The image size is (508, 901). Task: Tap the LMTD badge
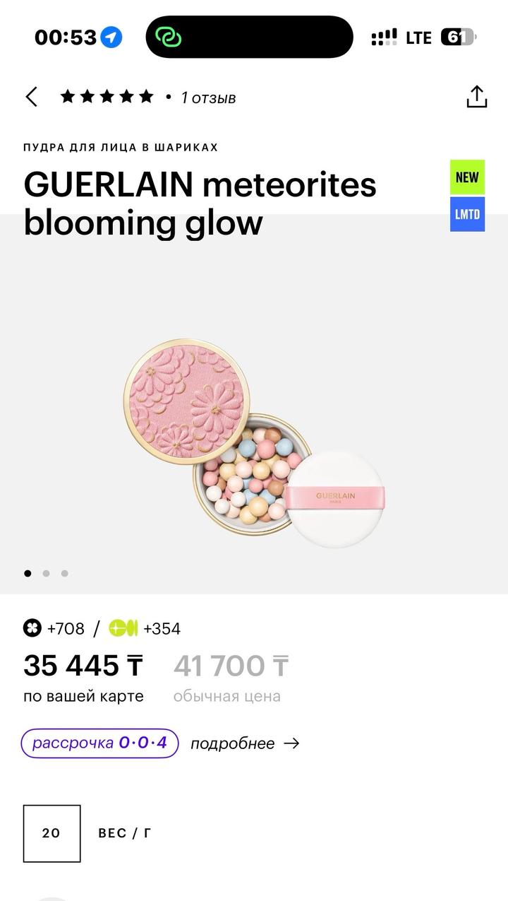[467, 214]
